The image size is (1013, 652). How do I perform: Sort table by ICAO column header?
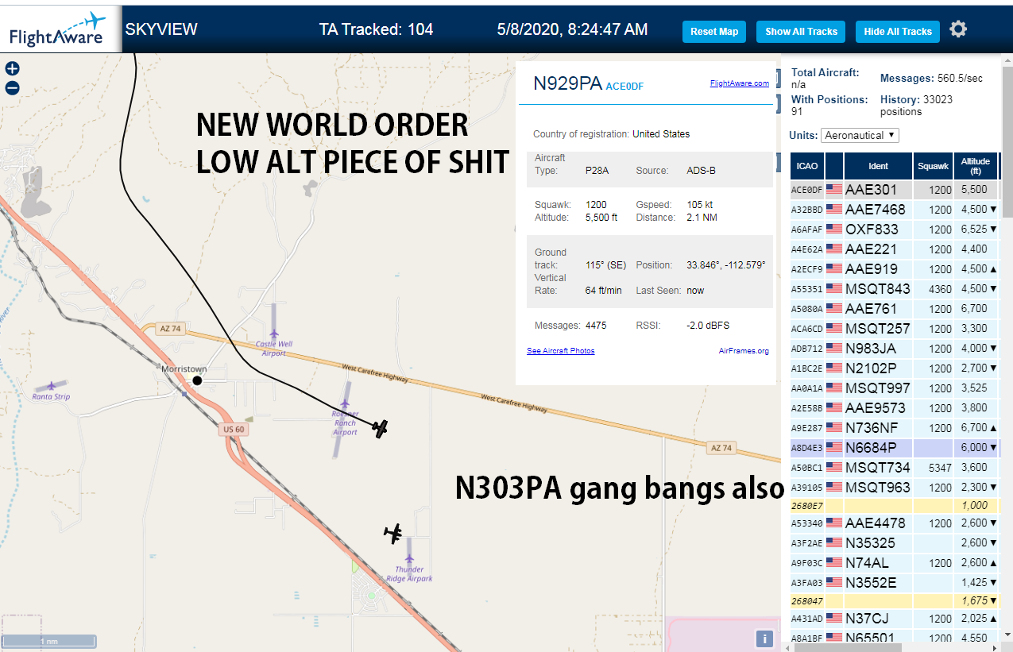pos(807,166)
